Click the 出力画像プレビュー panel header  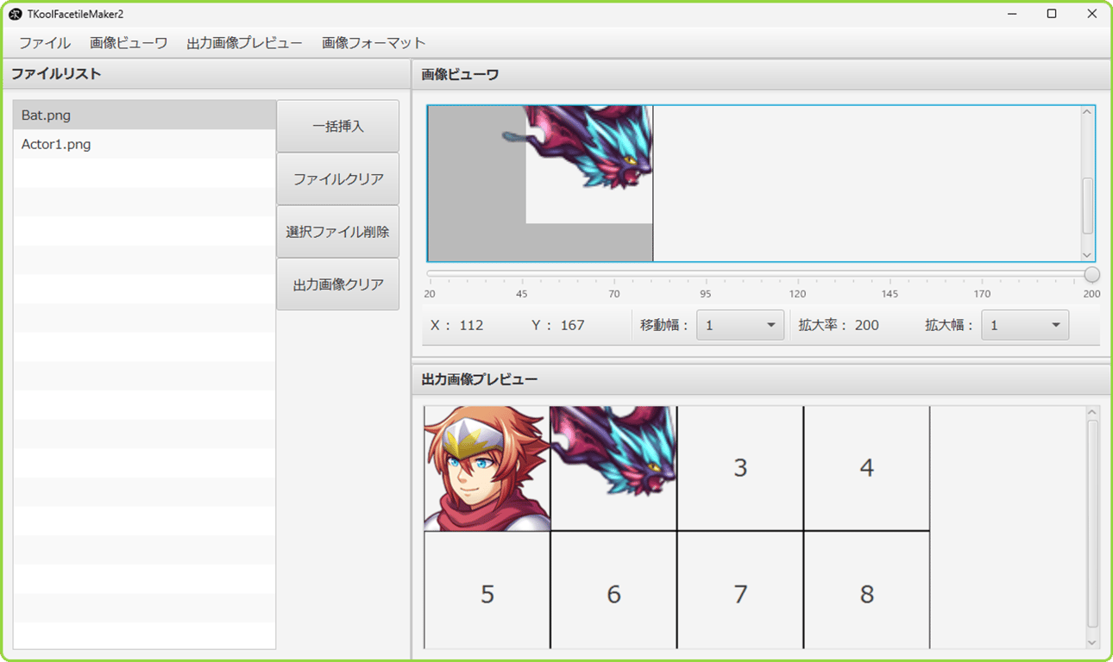(761, 379)
